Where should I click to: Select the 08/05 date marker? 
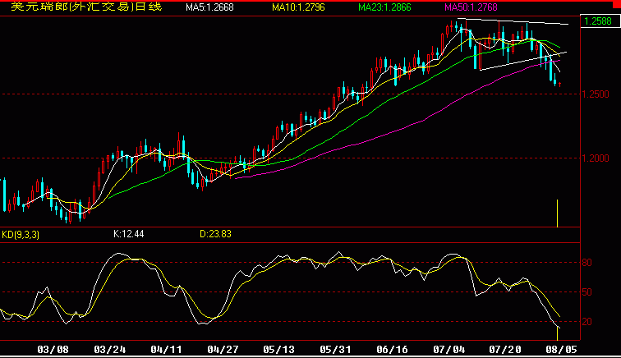[559, 349]
